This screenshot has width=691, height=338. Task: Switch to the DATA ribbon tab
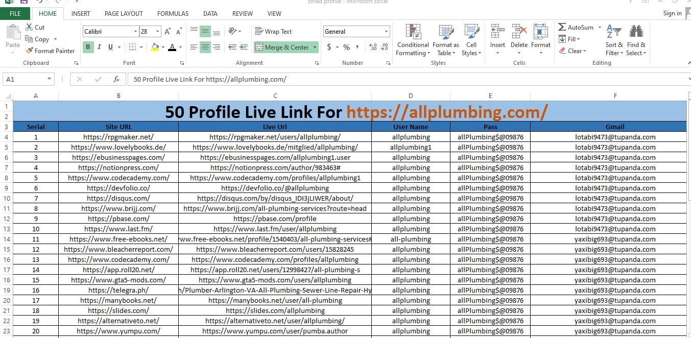click(x=210, y=13)
